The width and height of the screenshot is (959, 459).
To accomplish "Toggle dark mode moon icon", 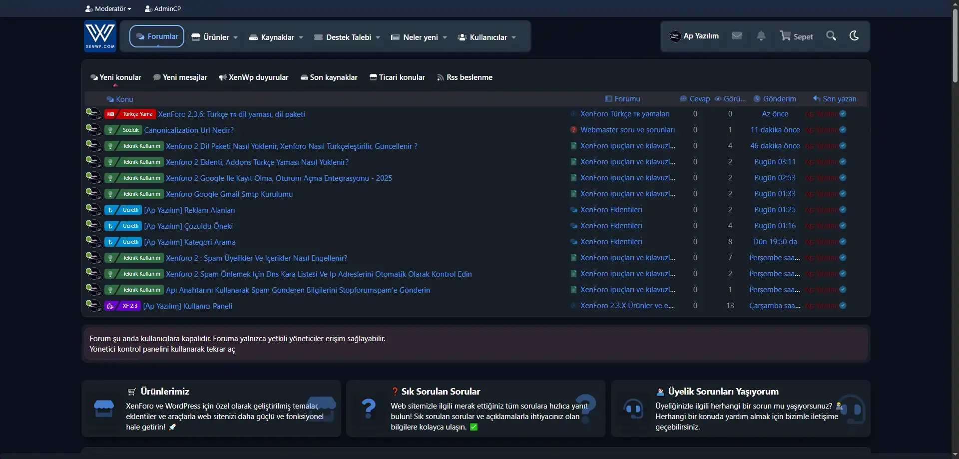I will click(x=854, y=35).
